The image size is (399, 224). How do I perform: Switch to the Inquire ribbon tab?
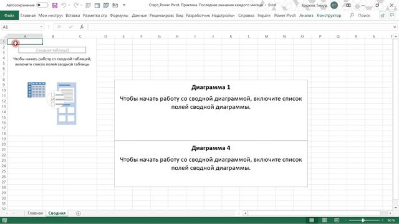coord(264,15)
